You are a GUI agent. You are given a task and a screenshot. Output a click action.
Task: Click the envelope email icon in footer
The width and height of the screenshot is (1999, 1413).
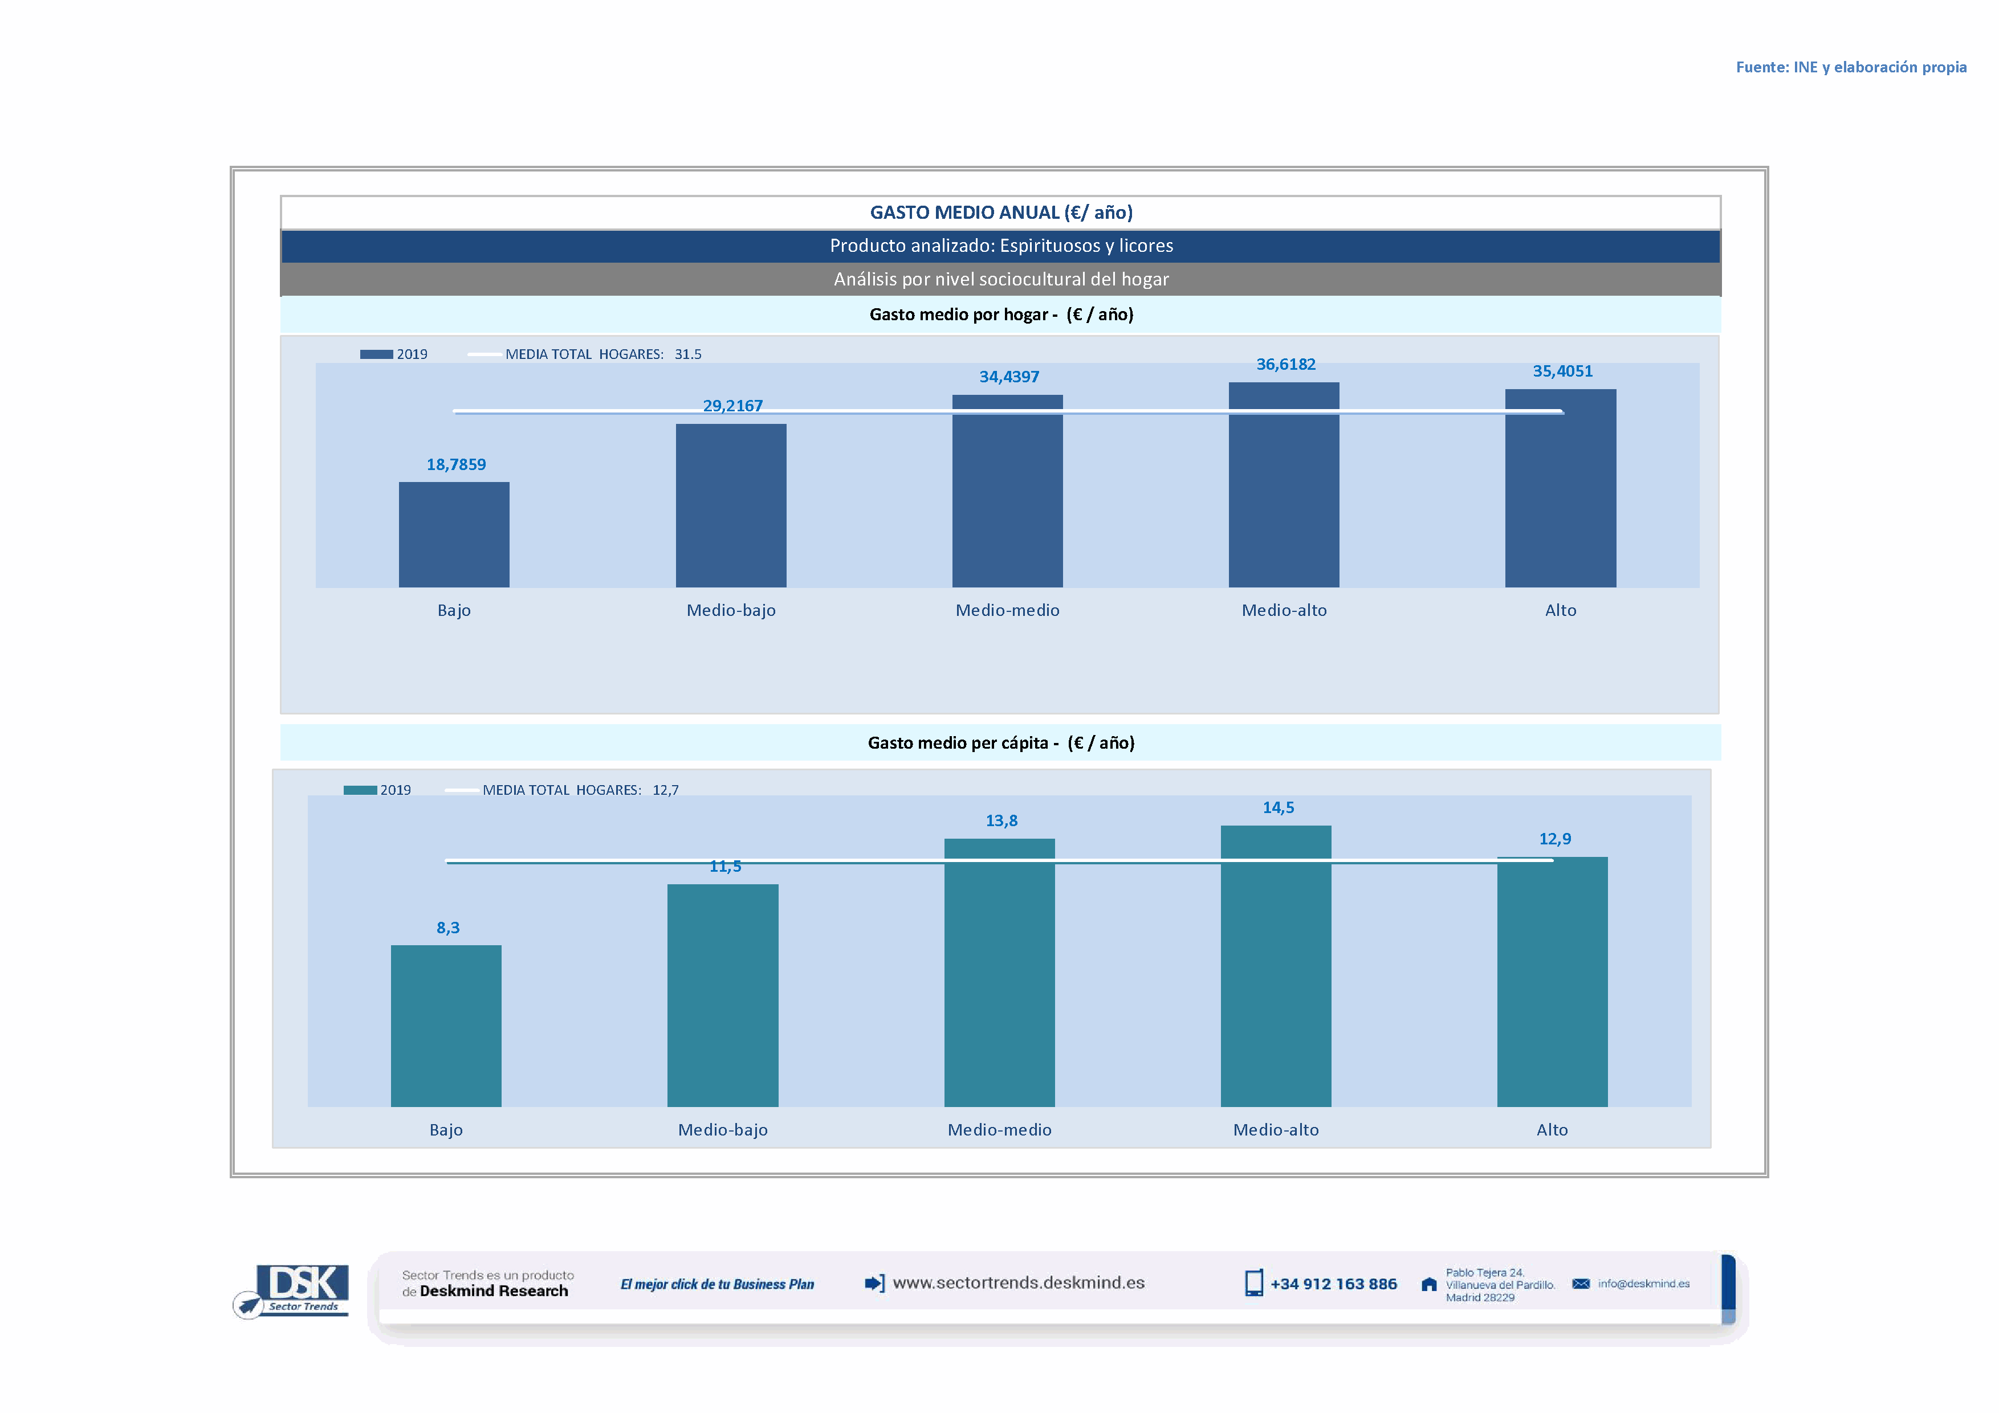[1581, 1283]
